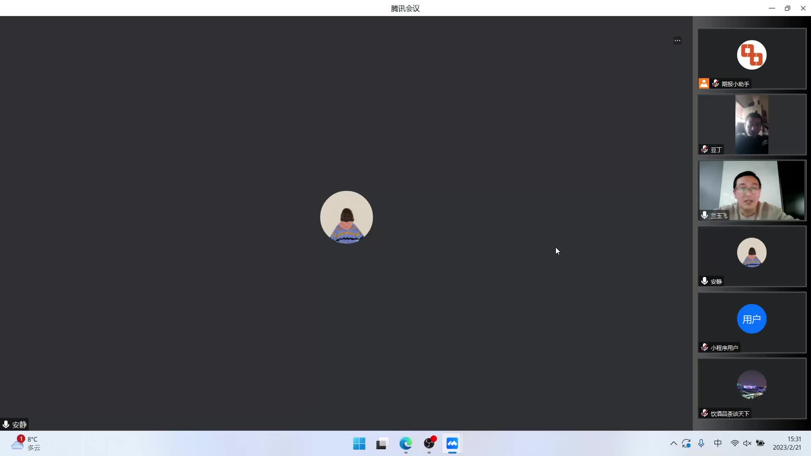This screenshot has height=456, width=811.
Task: Expand the hidden system tray icons chevron
Action: pyautogui.click(x=673, y=443)
